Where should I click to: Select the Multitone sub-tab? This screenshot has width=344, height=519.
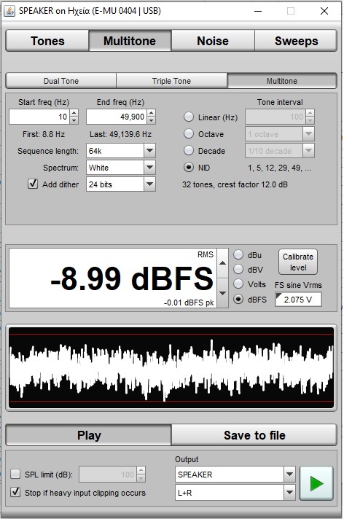(x=282, y=81)
